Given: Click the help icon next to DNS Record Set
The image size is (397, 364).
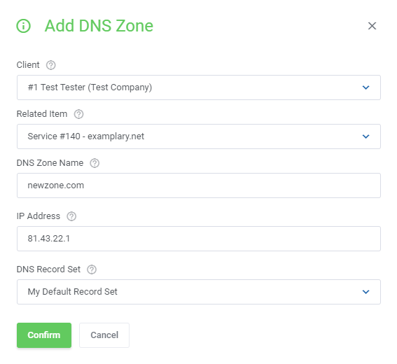Looking at the screenshot, I should (x=92, y=269).
